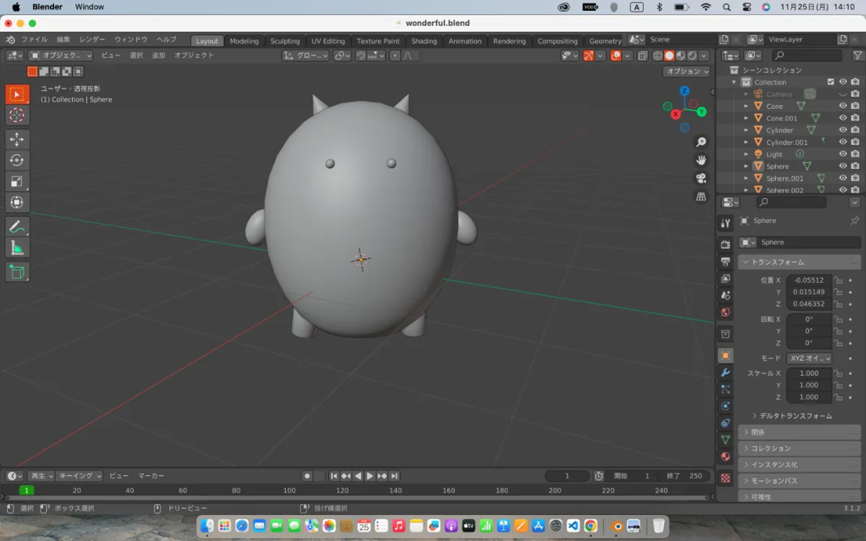Toggle camera view in the viewport
This screenshot has height=541, width=866.
pyautogui.click(x=701, y=179)
